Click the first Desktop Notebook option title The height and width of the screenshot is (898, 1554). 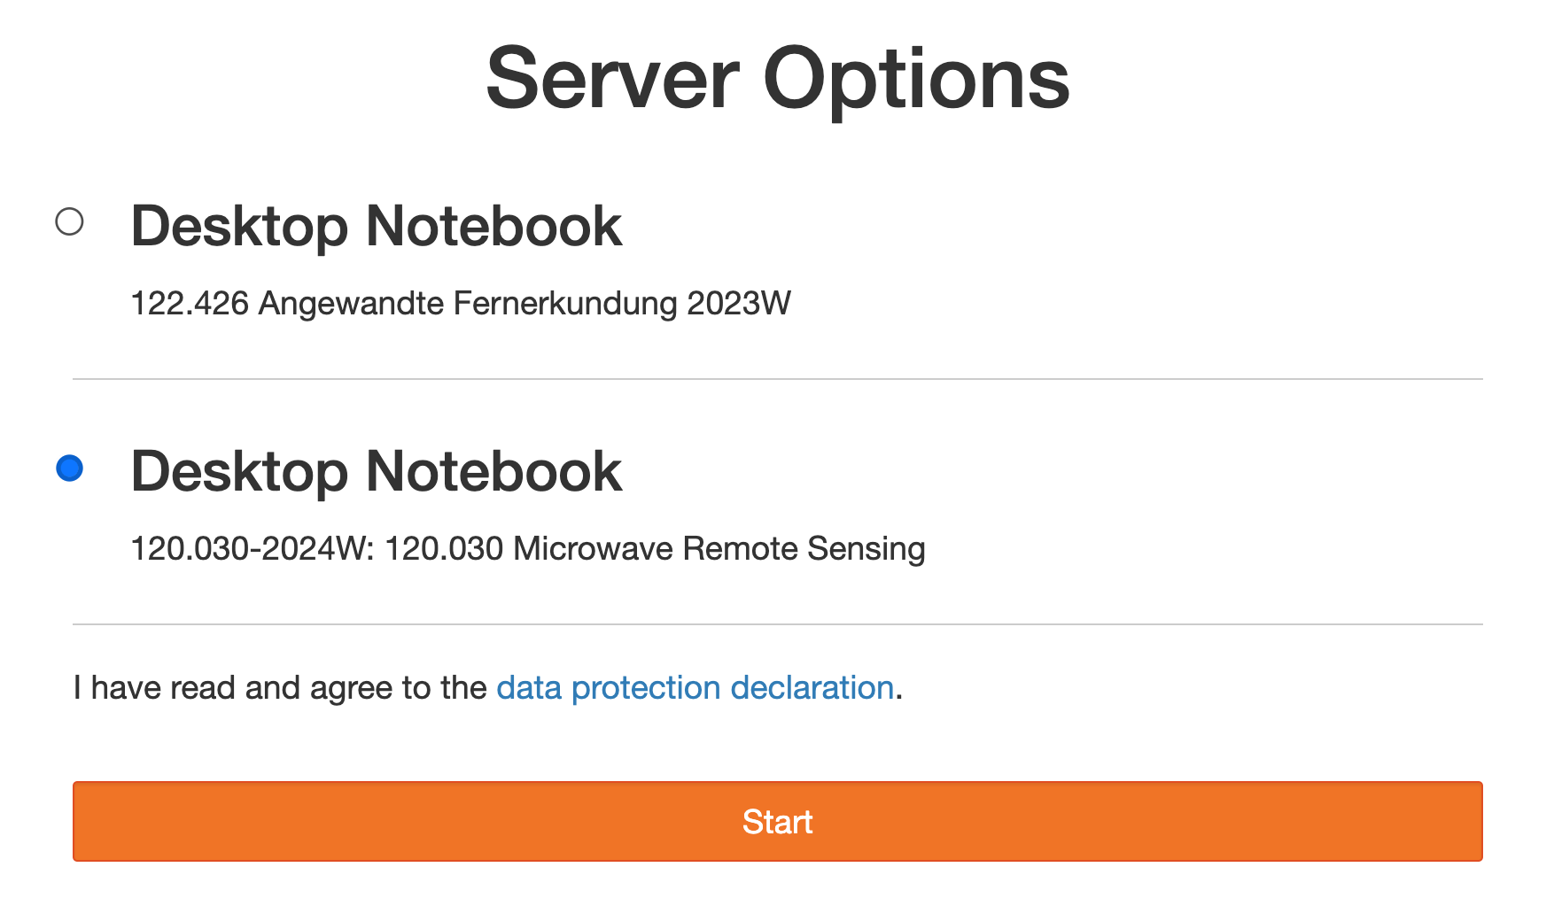376,227
